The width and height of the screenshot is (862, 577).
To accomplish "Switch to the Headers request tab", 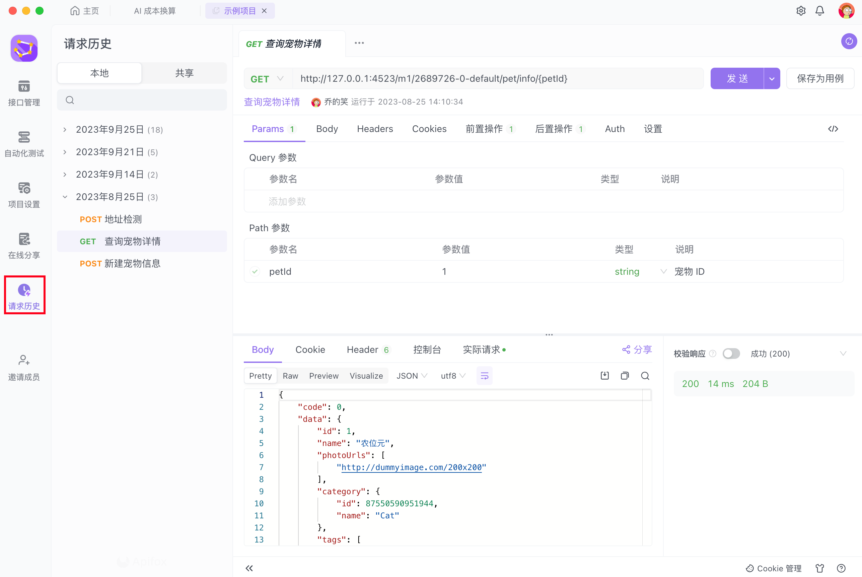I will [x=375, y=129].
